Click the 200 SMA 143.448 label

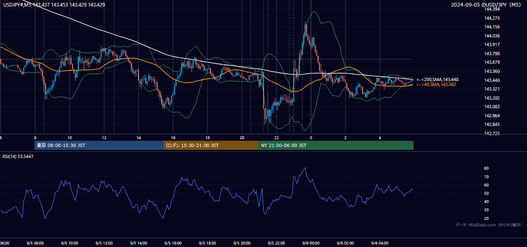438,79
